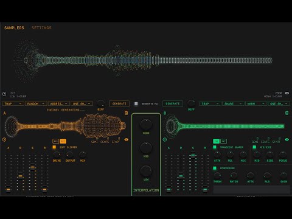Open the Random dropdown for sampler A
The width and height of the screenshot is (292, 219).
tap(36, 103)
